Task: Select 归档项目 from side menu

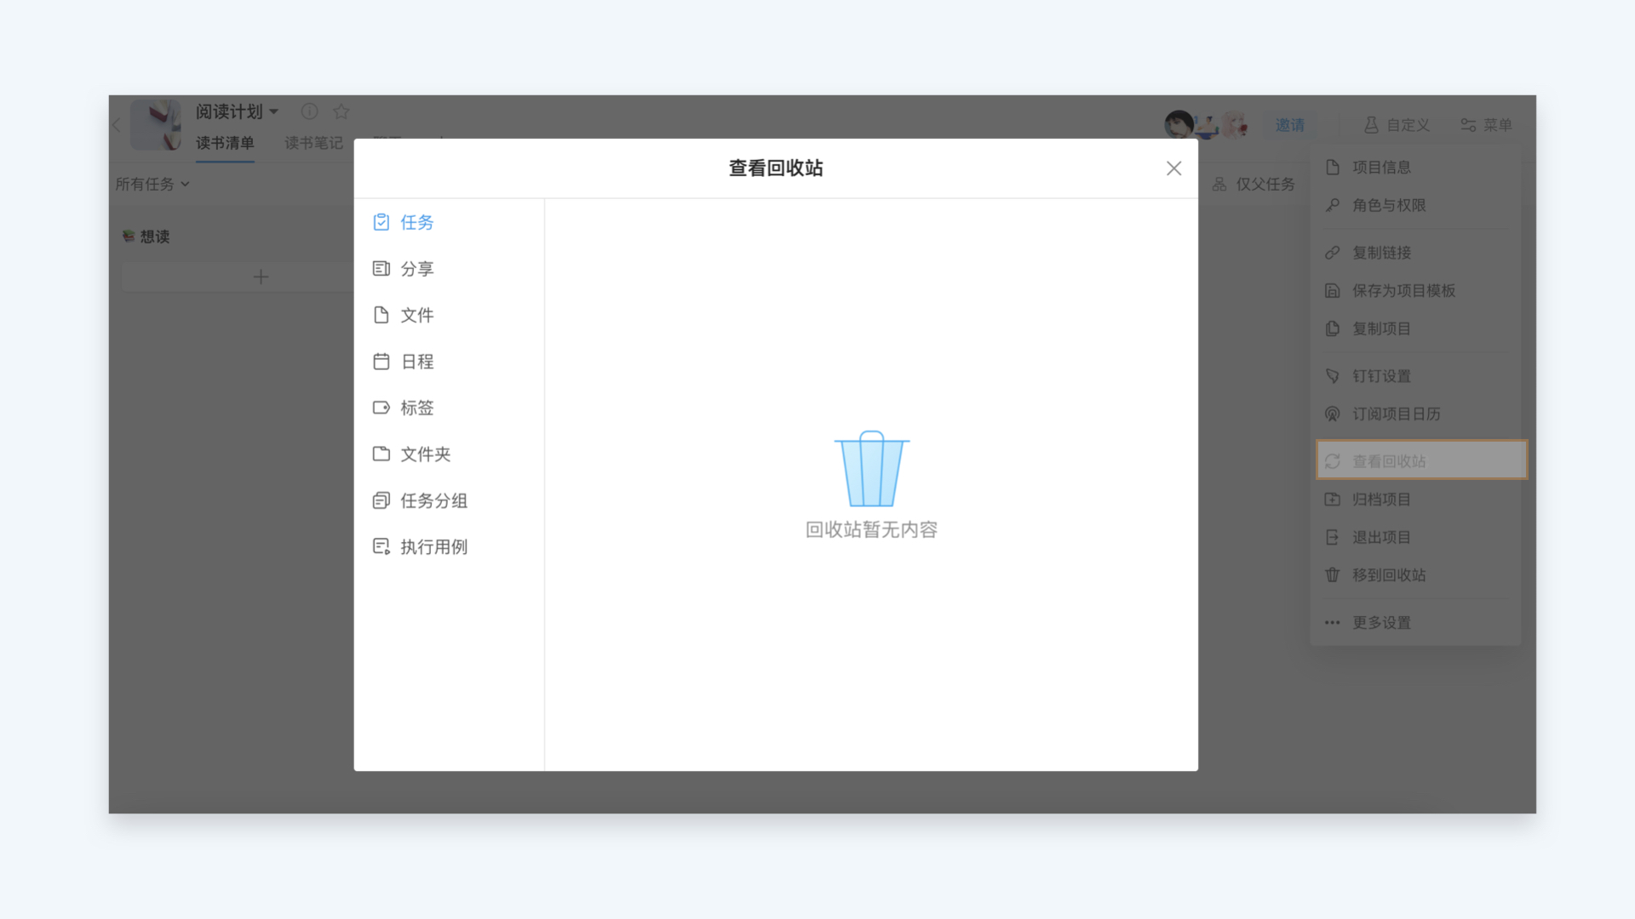Action: (1381, 499)
